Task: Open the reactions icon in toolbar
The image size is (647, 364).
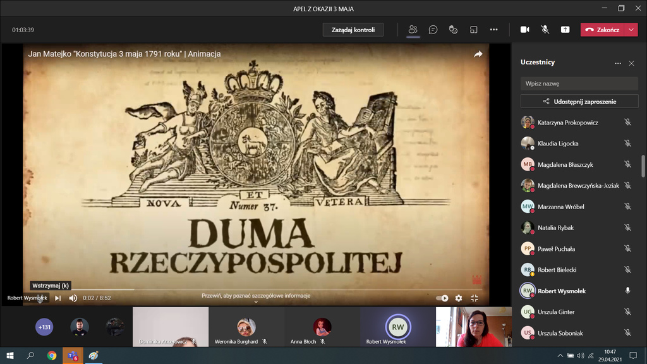Action: pos(453,30)
